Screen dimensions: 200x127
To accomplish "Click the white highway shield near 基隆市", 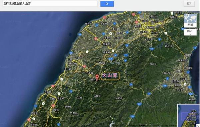I will pos(172,13).
